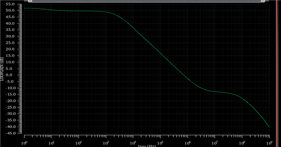Viewport: 281px width, 147px height.
Task: Click the -10.0 y-axis label
Action: (10, 88)
